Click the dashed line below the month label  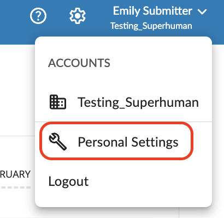[15, 187]
